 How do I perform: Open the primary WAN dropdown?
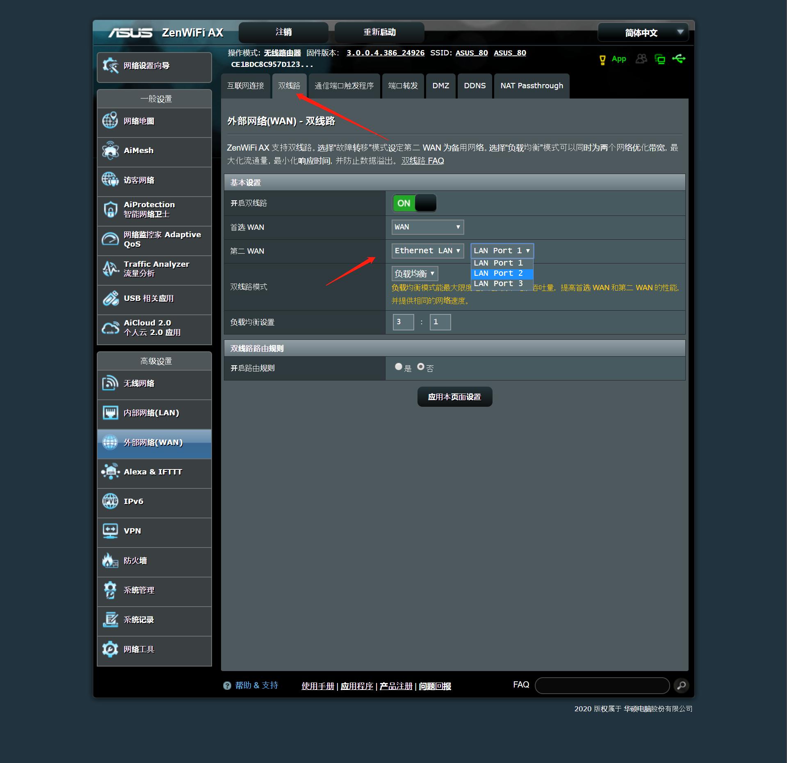click(427, 227)
